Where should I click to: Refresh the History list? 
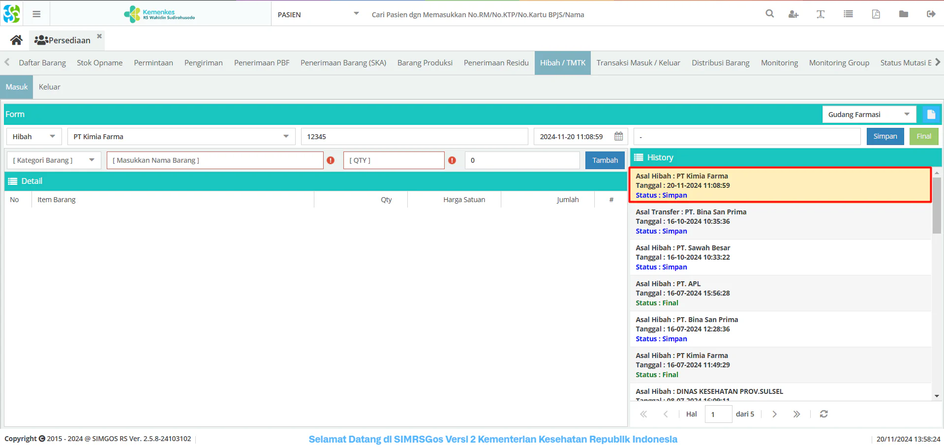(823, 414)
